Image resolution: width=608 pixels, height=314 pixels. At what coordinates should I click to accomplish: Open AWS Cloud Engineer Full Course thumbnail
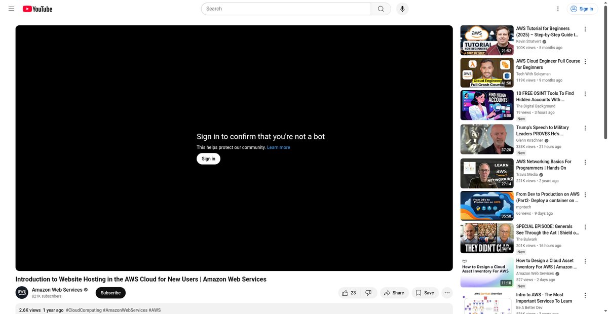coord(486,72)
